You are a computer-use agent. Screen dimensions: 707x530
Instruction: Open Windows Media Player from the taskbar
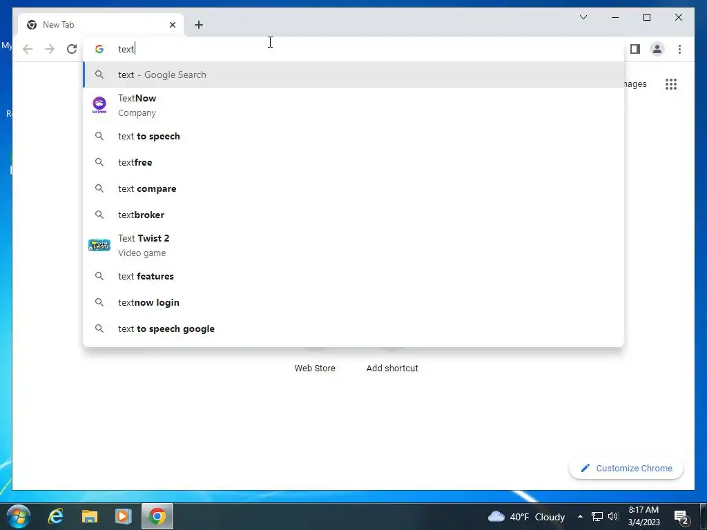123,516
